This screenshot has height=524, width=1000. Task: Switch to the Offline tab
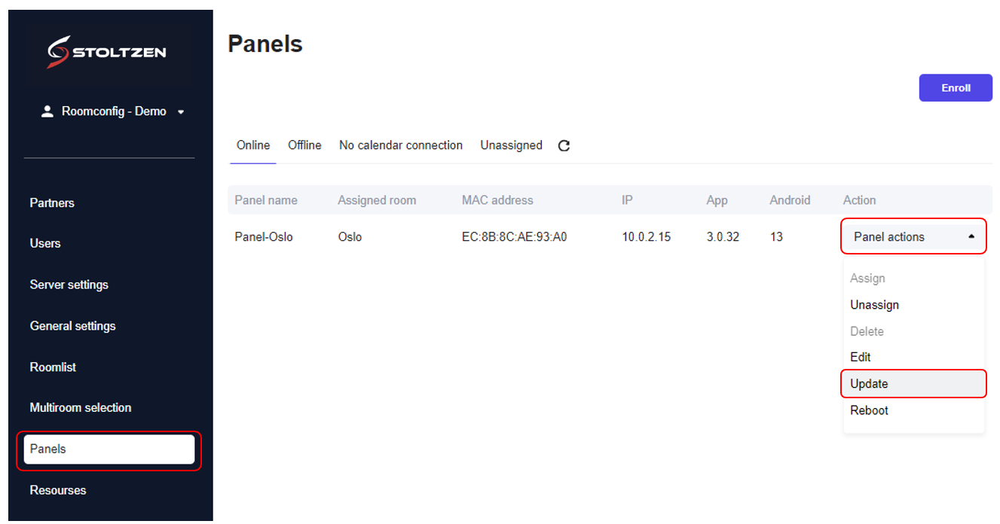[304, 145]
